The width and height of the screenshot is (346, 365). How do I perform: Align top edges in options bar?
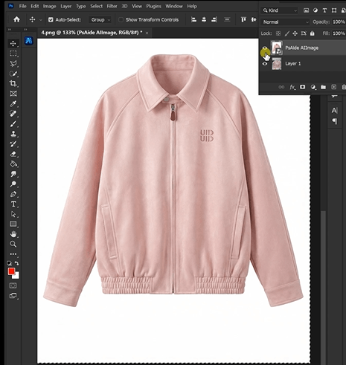243,19
